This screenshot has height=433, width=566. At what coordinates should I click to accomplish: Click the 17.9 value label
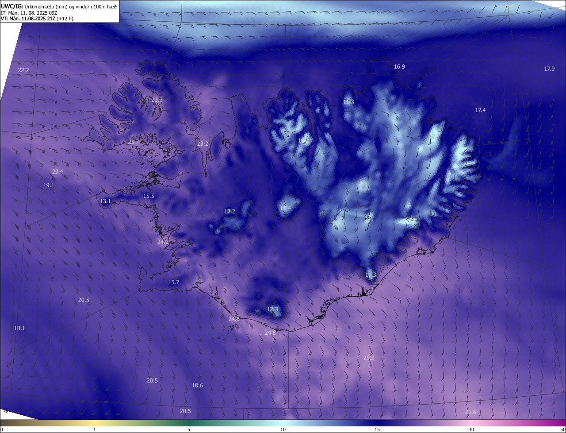(x=549, y=69)
